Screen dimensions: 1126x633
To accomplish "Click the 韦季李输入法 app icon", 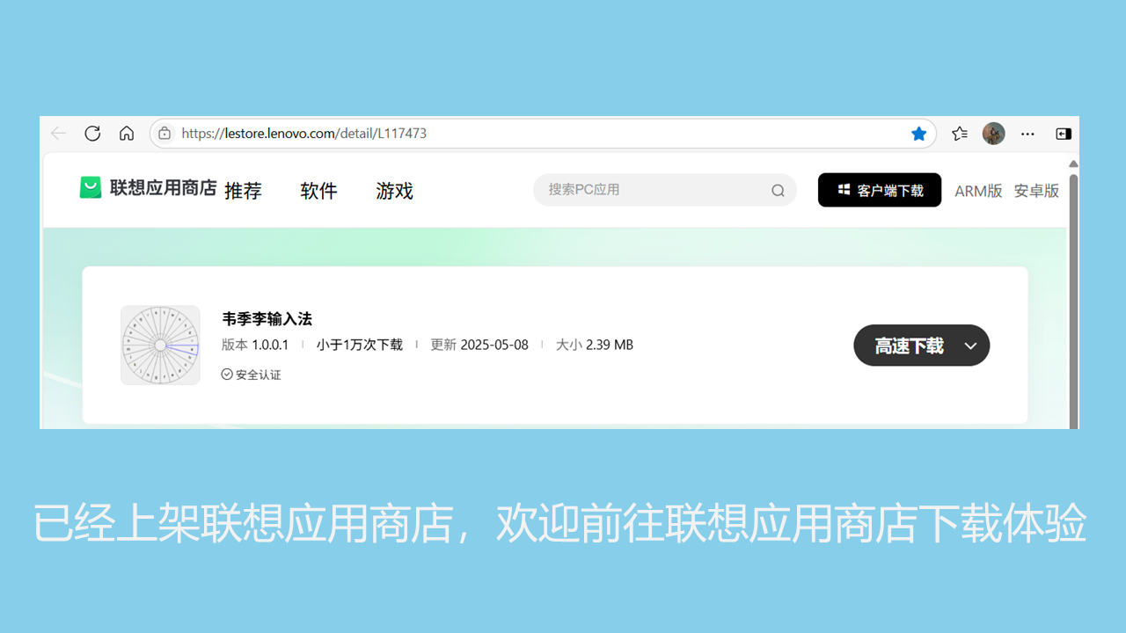I will point(160,346).
